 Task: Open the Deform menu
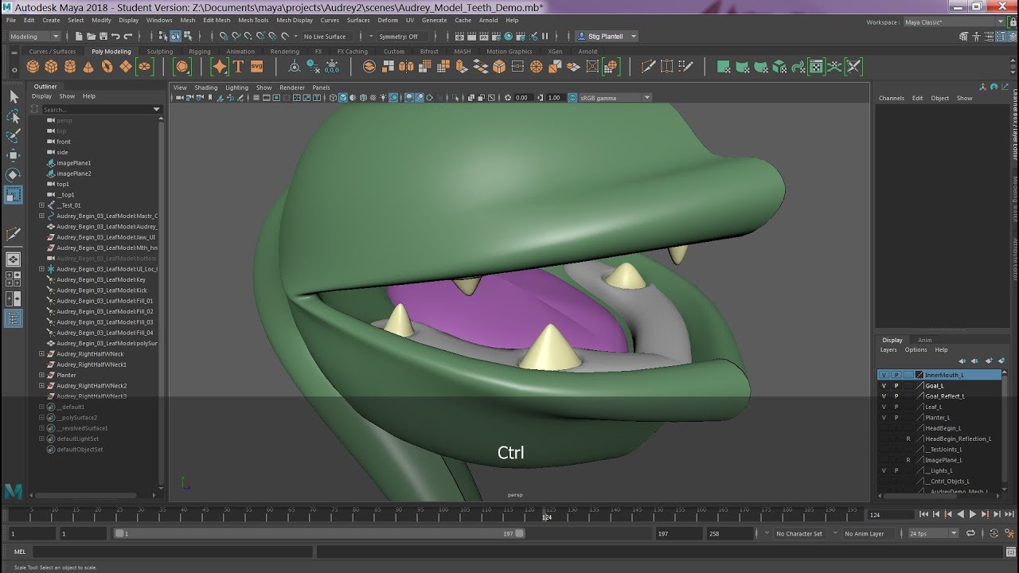[x=388, y=20]
